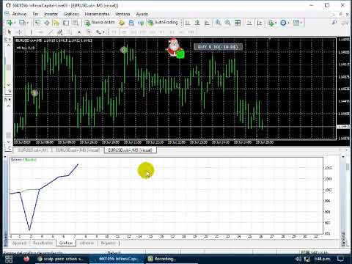Viewport: 352px width, 264px height.
Task: Zoom out on the chart
Action: coord(227,23)
